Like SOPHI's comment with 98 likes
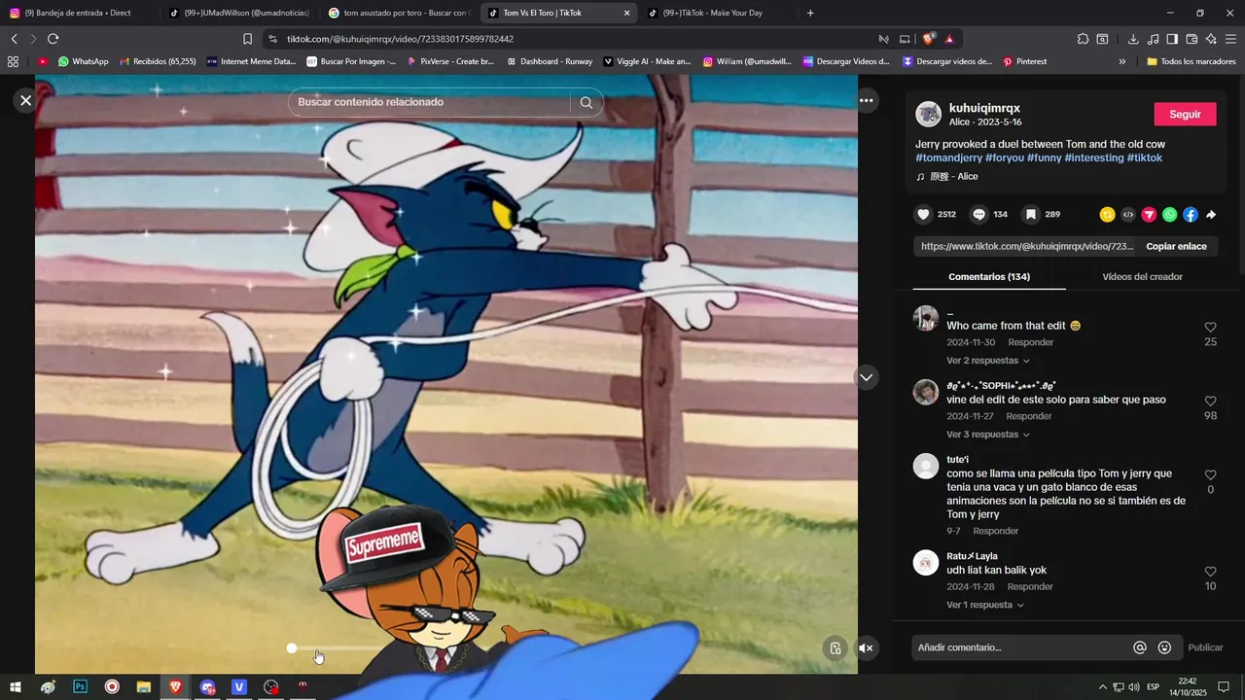1245x700 pixels. 1210,402
